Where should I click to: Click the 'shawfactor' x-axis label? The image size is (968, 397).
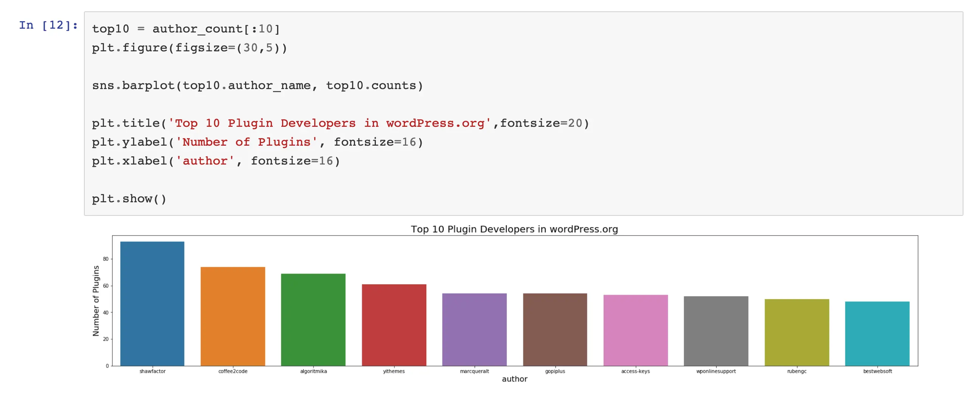152,371
